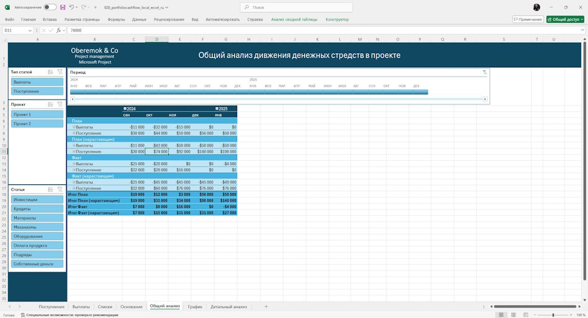The width and height of the screenshot is (588, 318).
Task: Collapse the 2024 year group in pivot table
Action: [125, 109]
